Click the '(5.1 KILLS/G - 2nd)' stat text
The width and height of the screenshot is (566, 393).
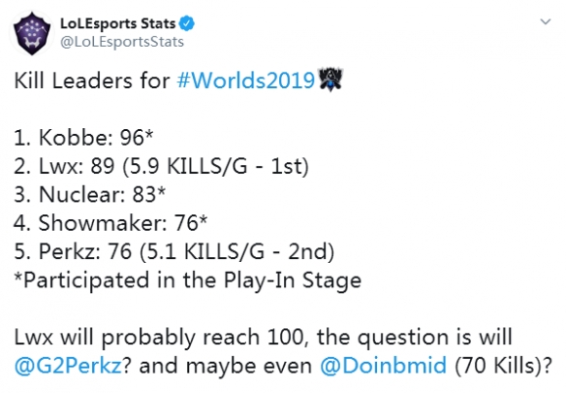click(237, 251)
